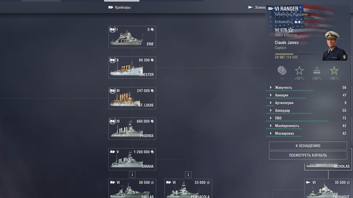
Task: Click the VI RANGER ship title
Action: tap(287, 9)
